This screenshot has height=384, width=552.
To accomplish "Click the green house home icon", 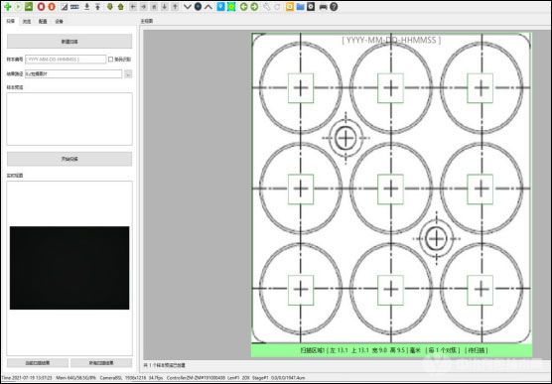I will [x=121, y=6].
